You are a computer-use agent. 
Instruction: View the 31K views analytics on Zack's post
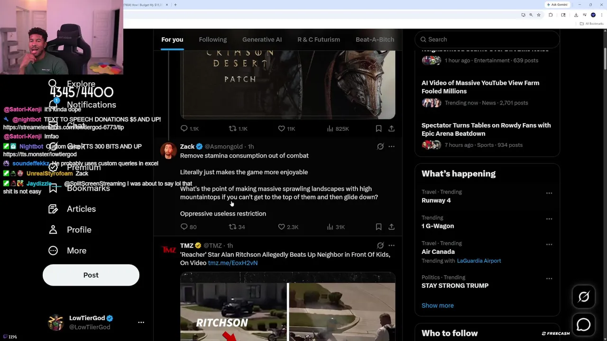click(x=336, y=227)
